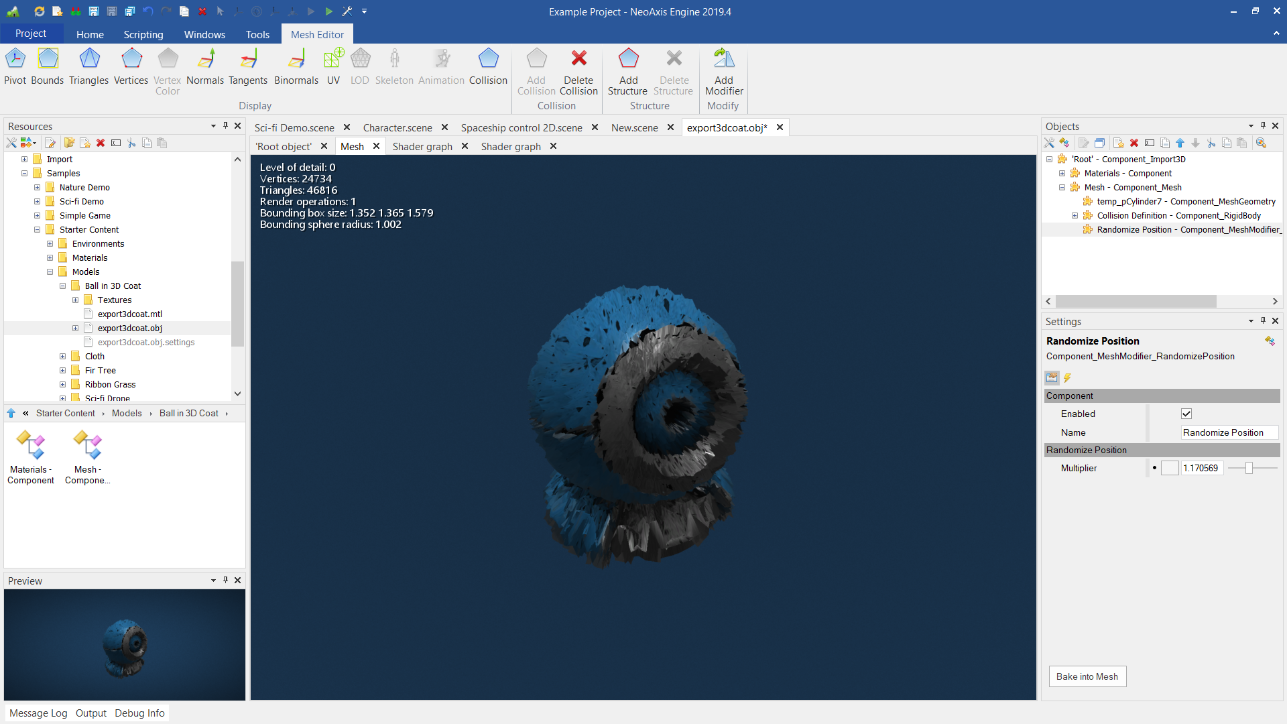Click the Bake into Mesh button

tap(1087, 676)
